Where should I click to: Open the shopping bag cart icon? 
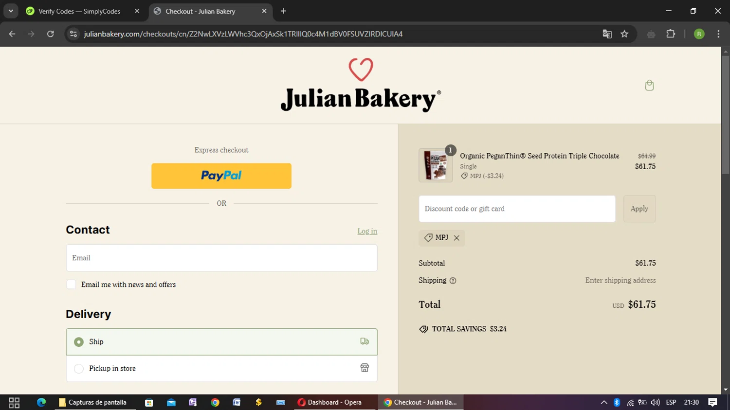pyautogui.click(x=649, y=85)
